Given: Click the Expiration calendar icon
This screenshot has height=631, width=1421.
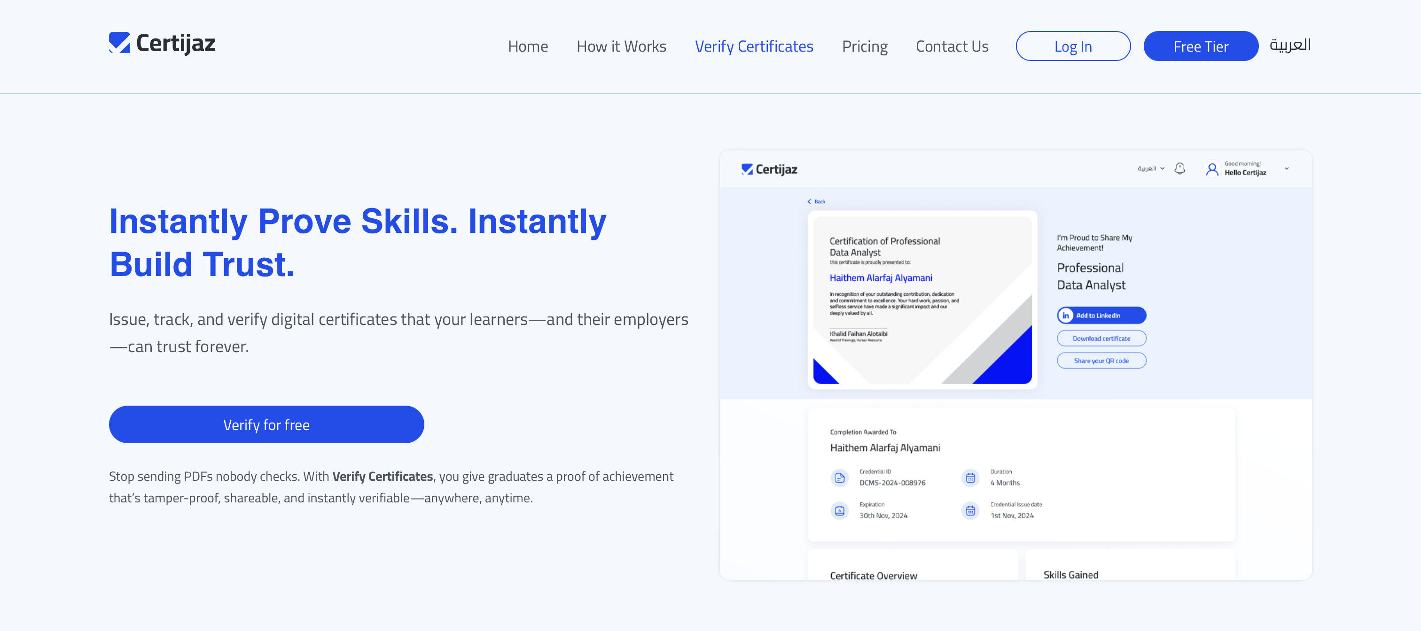Looking at the screenshot, I should click(x=840, y=511).
